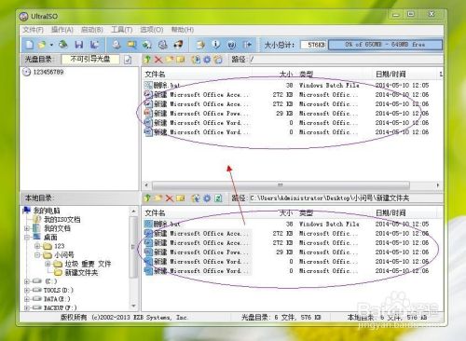Collapse the 桌面 tree node
Screen dimensions: 466x341
(x=27, y=238)
